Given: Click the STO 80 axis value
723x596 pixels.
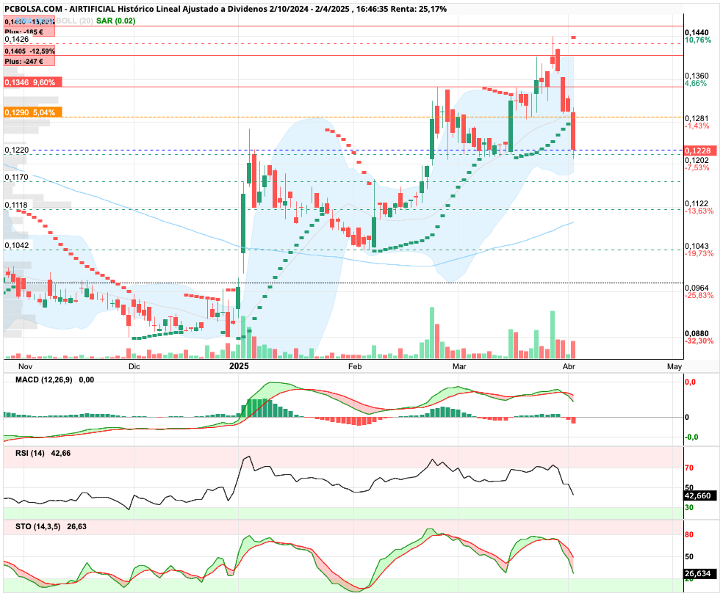Looking at the screenshot, I should (689, 535).
